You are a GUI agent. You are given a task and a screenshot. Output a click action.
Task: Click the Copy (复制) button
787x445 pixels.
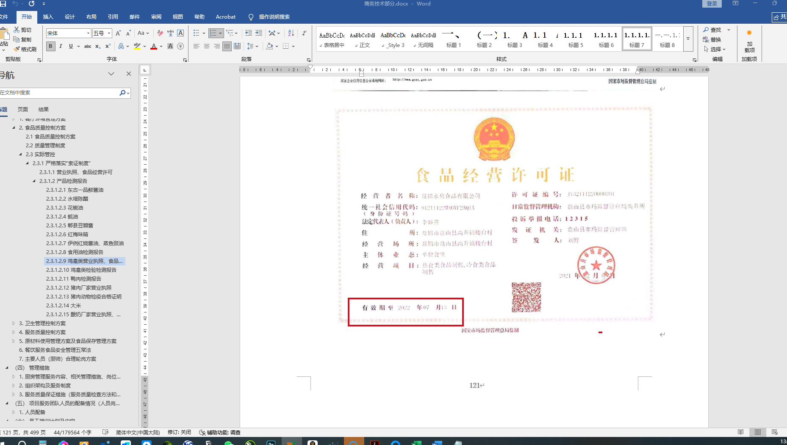coord(22,39)
